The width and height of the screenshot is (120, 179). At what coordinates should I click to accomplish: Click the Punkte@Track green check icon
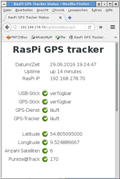click(45, 159)
